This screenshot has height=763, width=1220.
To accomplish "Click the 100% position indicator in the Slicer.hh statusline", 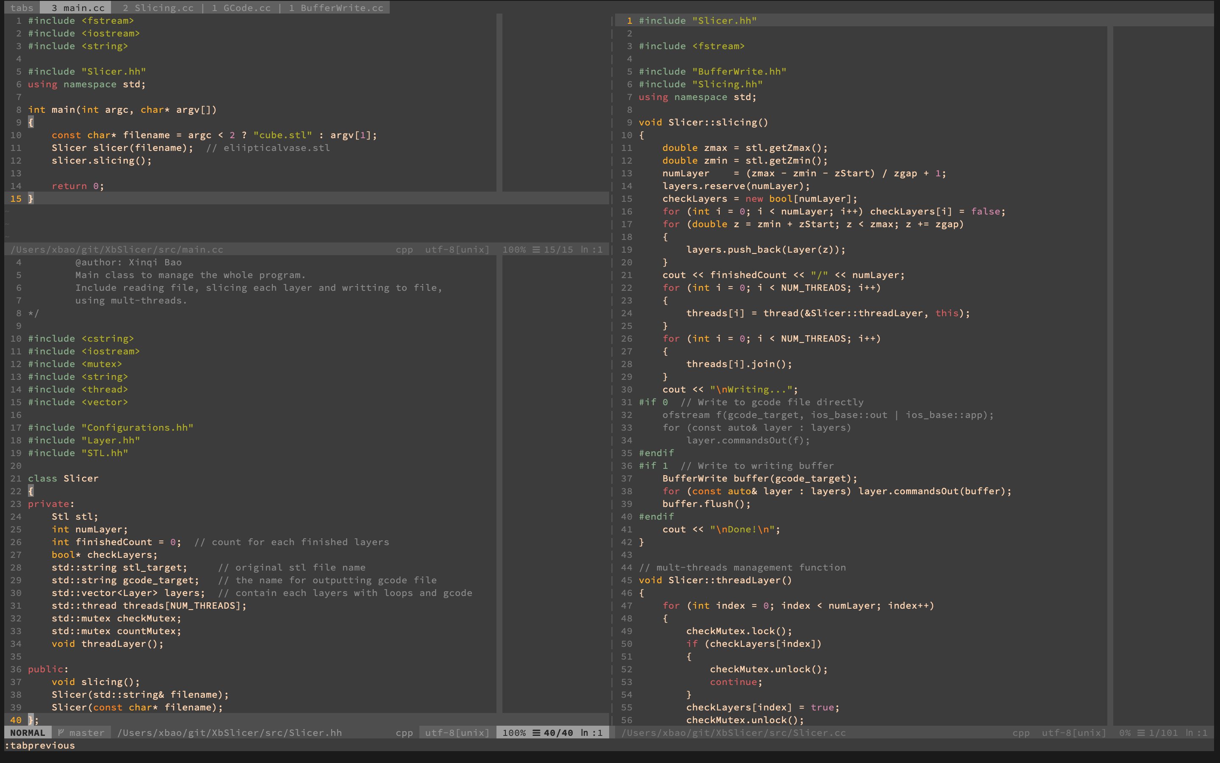I will point(514,732).
